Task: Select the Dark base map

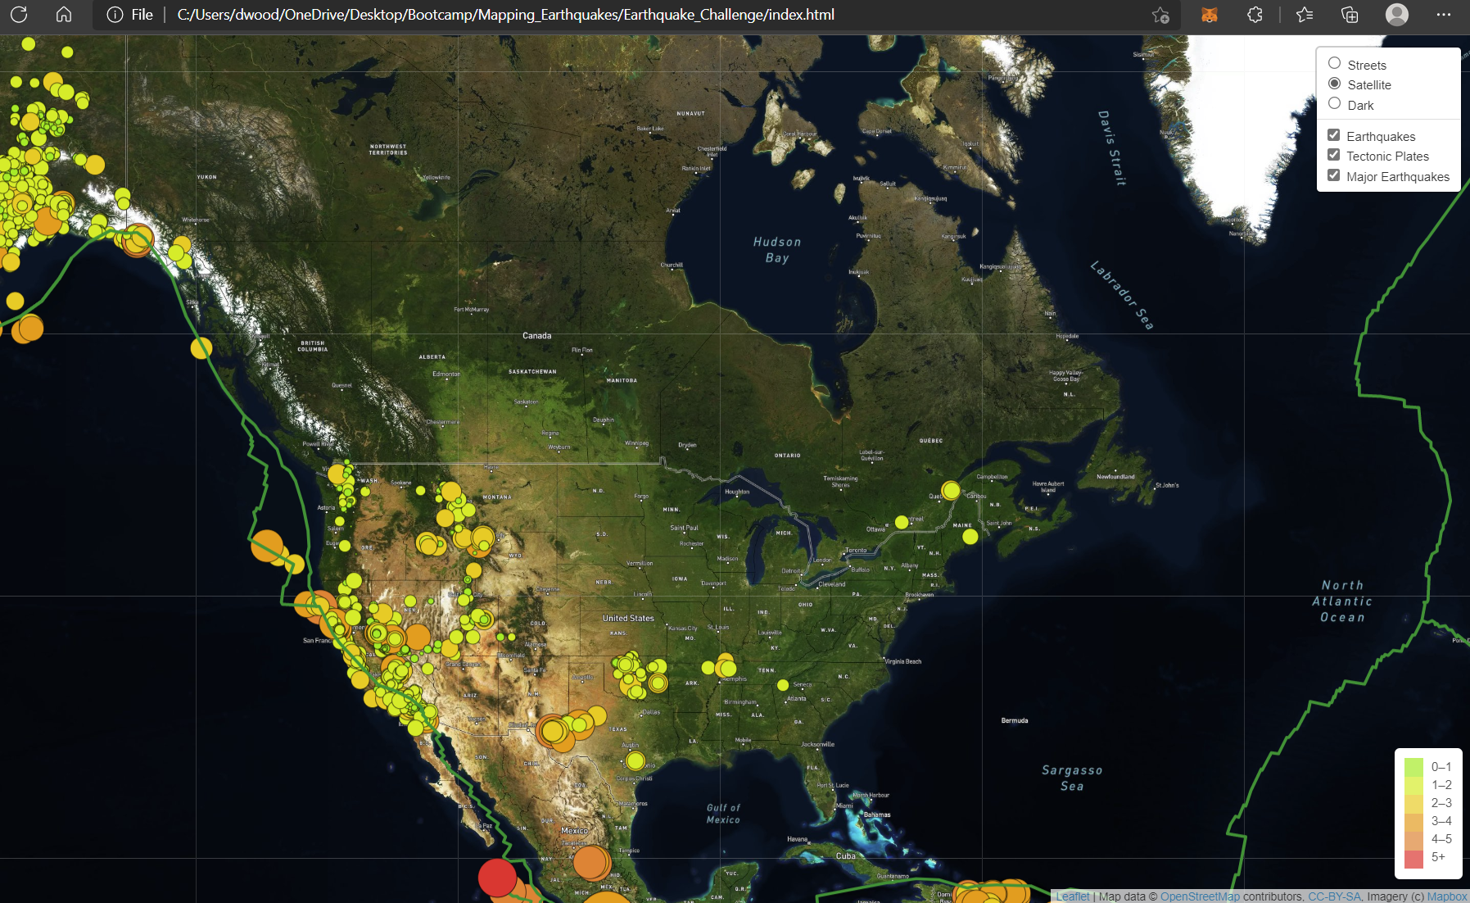Action: tap(1334, 103)
